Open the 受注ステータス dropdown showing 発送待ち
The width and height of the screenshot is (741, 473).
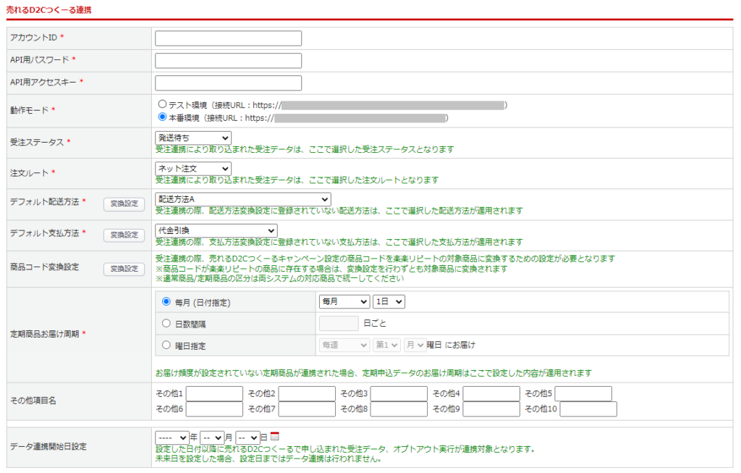coord(192,138)
